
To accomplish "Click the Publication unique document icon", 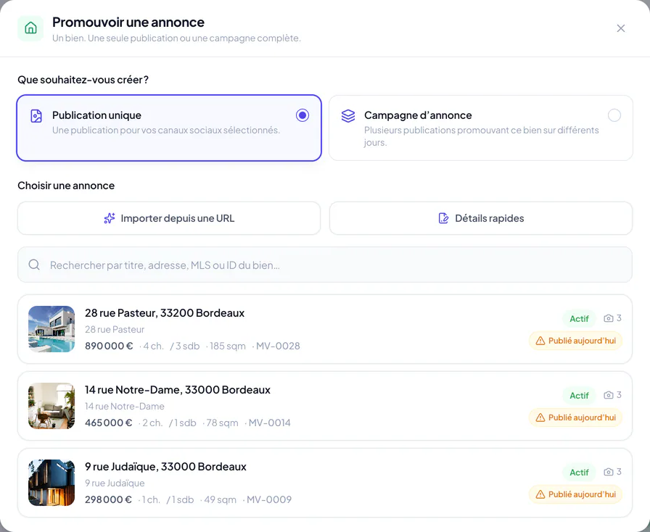I will (36, 116).
